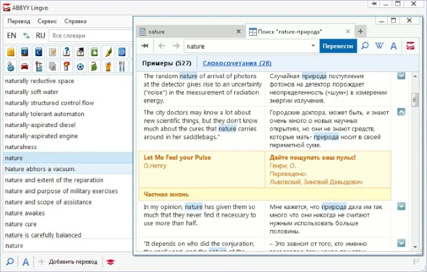Select the beer mug dictionary icon

click(108, 66)
